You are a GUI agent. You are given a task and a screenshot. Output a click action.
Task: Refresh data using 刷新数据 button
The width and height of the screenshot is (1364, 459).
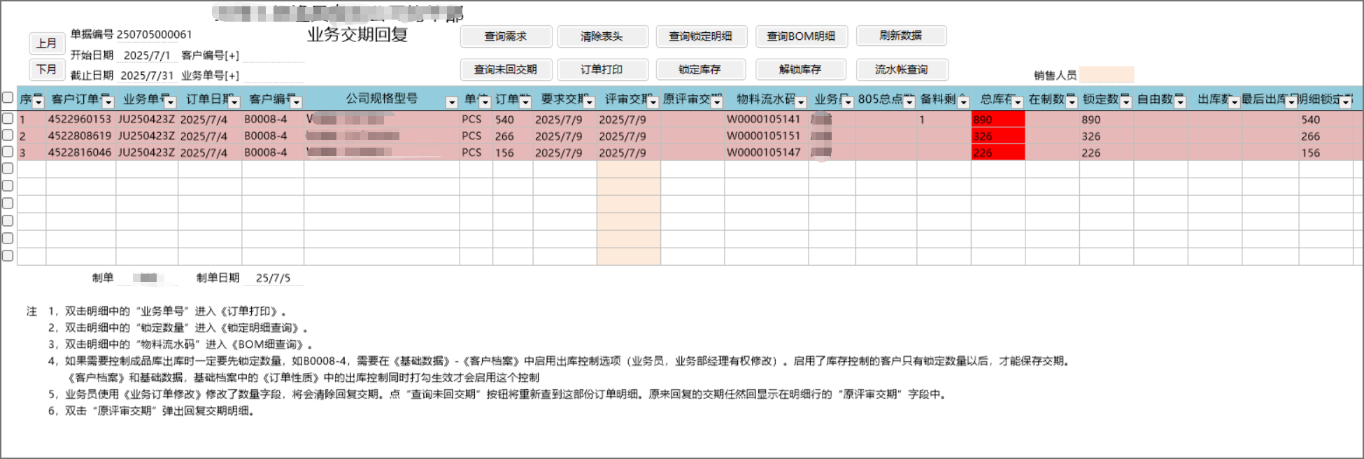[x=901, y=36]
